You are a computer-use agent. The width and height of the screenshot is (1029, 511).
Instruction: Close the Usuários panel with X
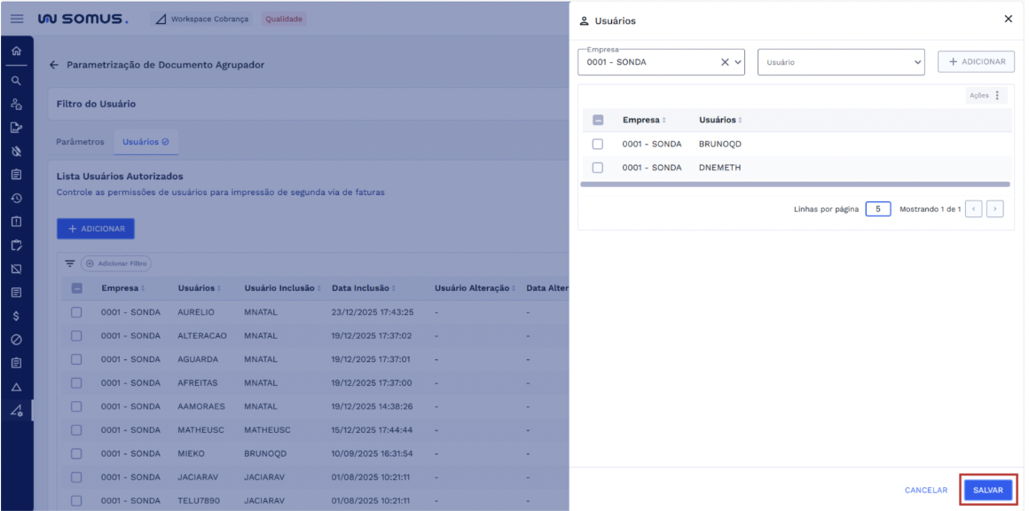(1008, 20)
